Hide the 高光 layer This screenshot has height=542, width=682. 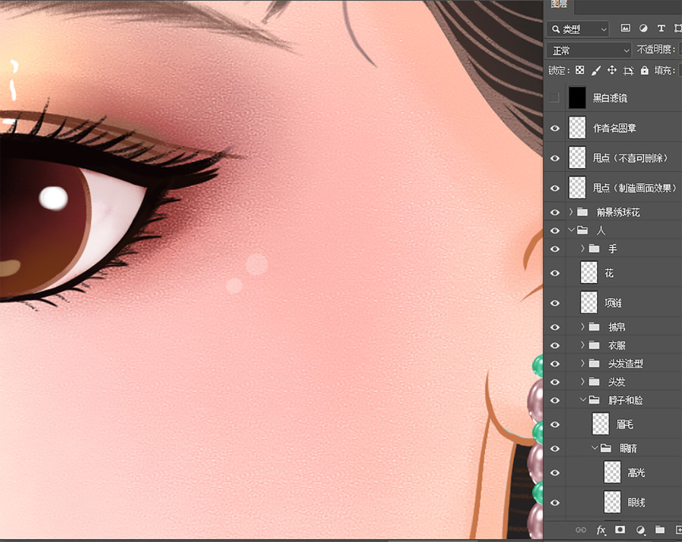tap(555, 472)
